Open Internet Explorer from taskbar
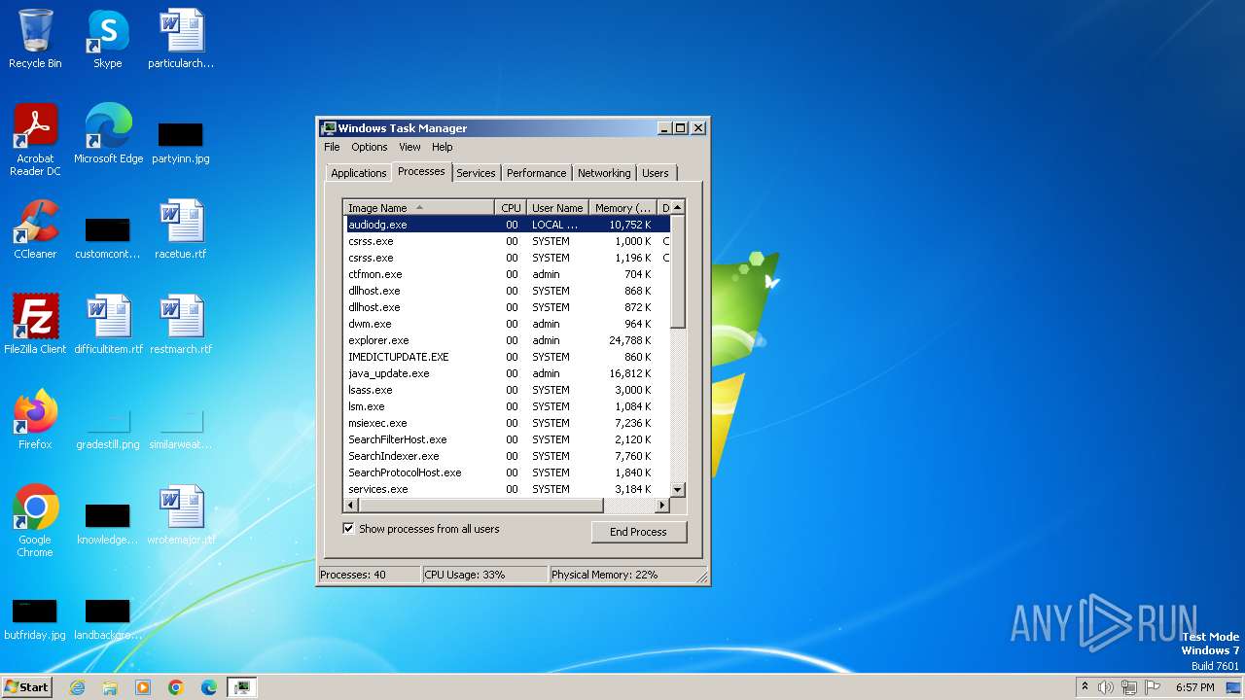This screenshot has width=1245, height=700. pyautogui.click(x=77, y=687)
